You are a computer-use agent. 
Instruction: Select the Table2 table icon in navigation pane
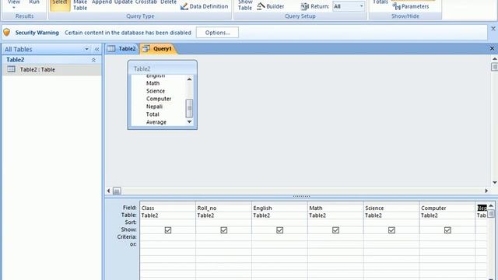[x=11, y=69]
